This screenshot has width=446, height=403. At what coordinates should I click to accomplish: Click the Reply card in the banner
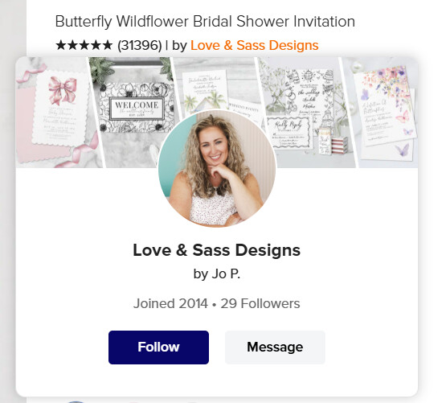pyautogui.click(x=289, y=133)
